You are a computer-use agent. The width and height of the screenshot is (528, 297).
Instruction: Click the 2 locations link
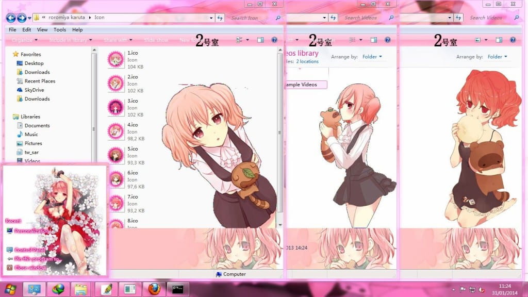[307, 61]
